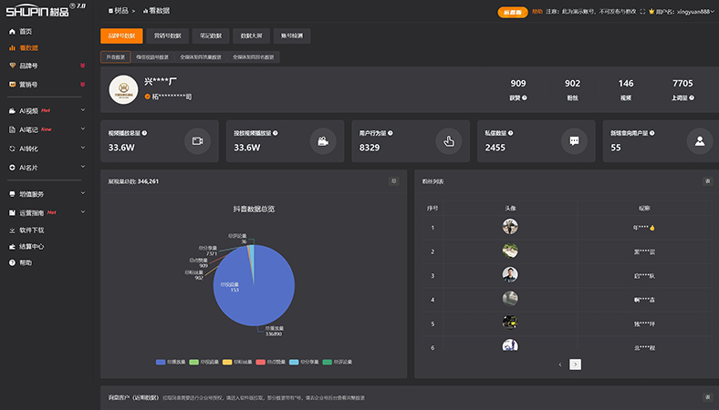
Task: Switch to the 数据大屏 tab
Action: (251, 36)
